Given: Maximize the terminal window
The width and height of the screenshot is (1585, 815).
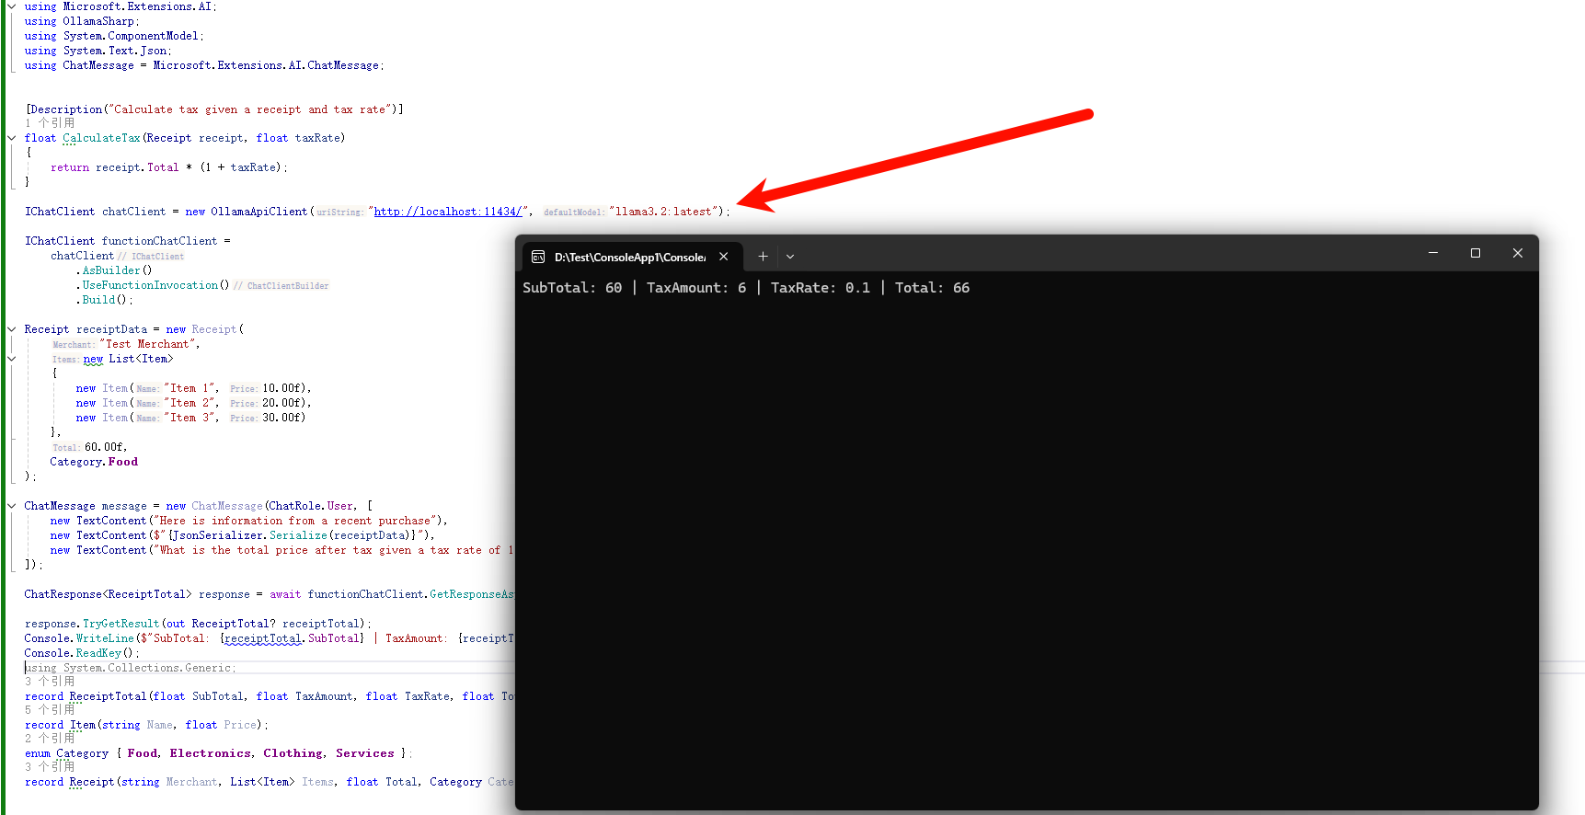Looking at the screenshot, I should pyautogui.click(x=1476, y=253).
